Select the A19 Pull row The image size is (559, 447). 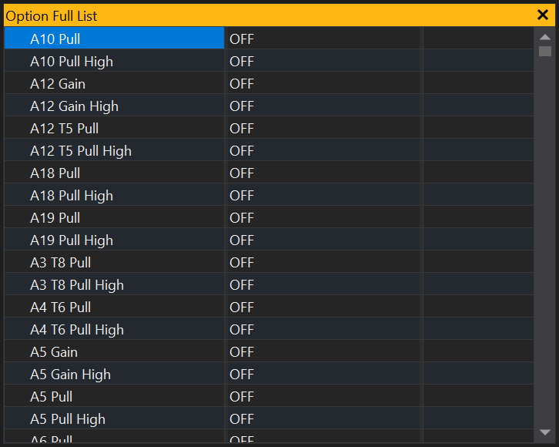click(x=55, y=217)
